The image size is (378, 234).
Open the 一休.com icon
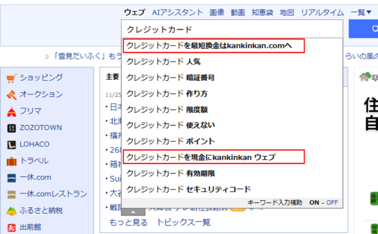(x=11, y=178)
